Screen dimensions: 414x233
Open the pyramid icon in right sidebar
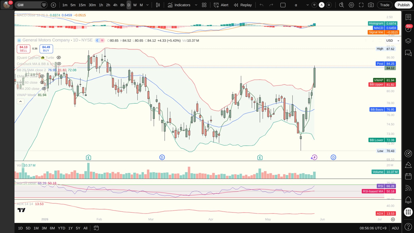(408, 165)
